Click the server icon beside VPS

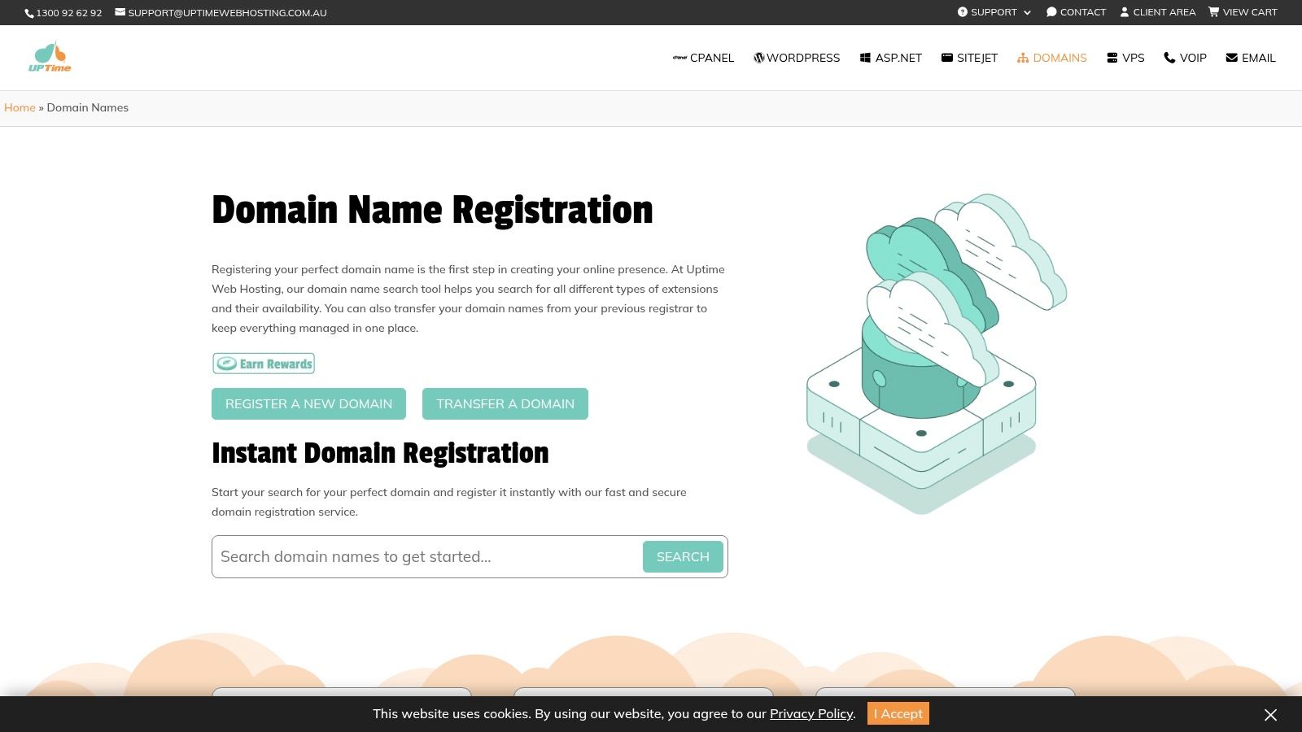click(x=1112, y=58)
